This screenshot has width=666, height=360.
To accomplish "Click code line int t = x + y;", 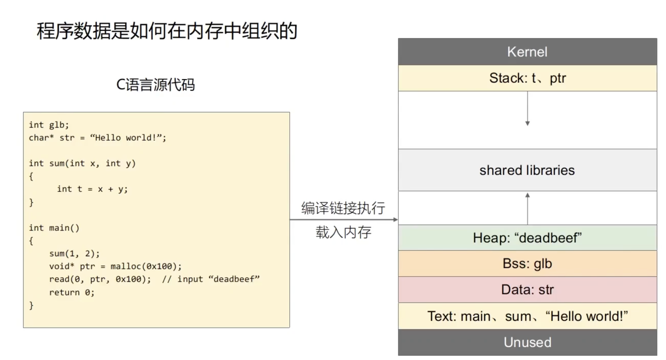I will 92,189.
